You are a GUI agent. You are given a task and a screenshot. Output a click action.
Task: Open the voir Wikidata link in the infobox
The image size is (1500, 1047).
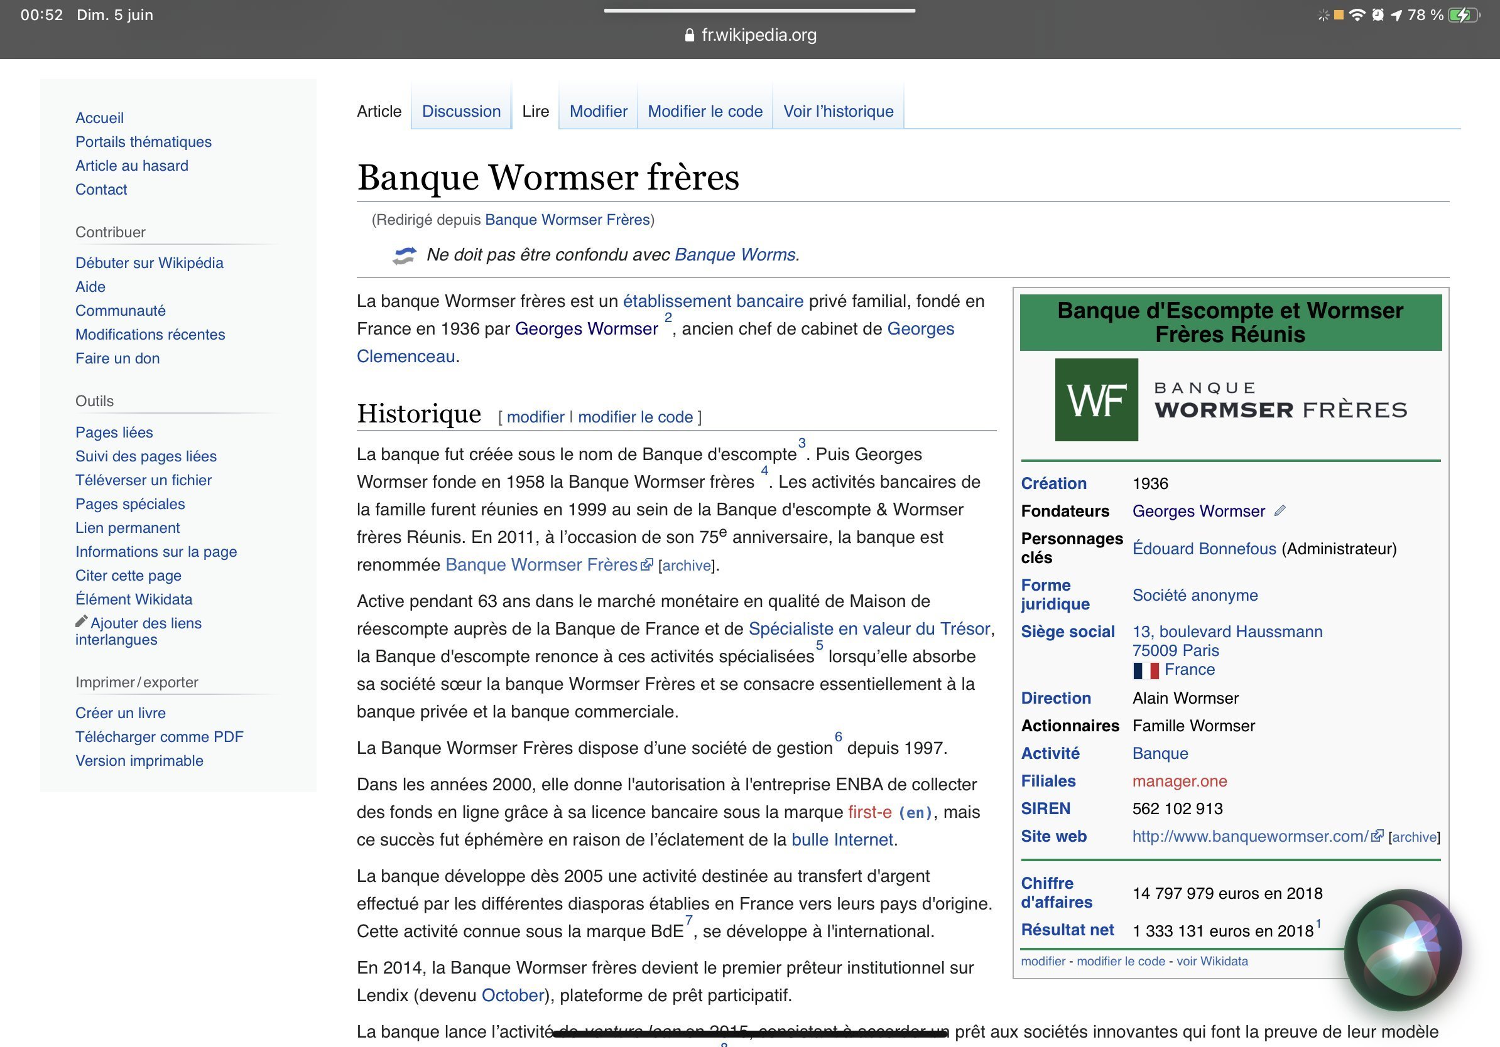1212,961
